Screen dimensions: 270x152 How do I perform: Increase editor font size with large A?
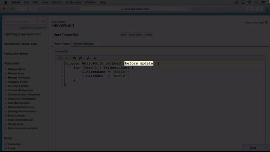tap(88, 58)
